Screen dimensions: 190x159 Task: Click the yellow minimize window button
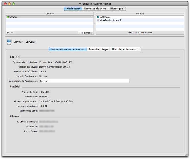tap(9, 4)
